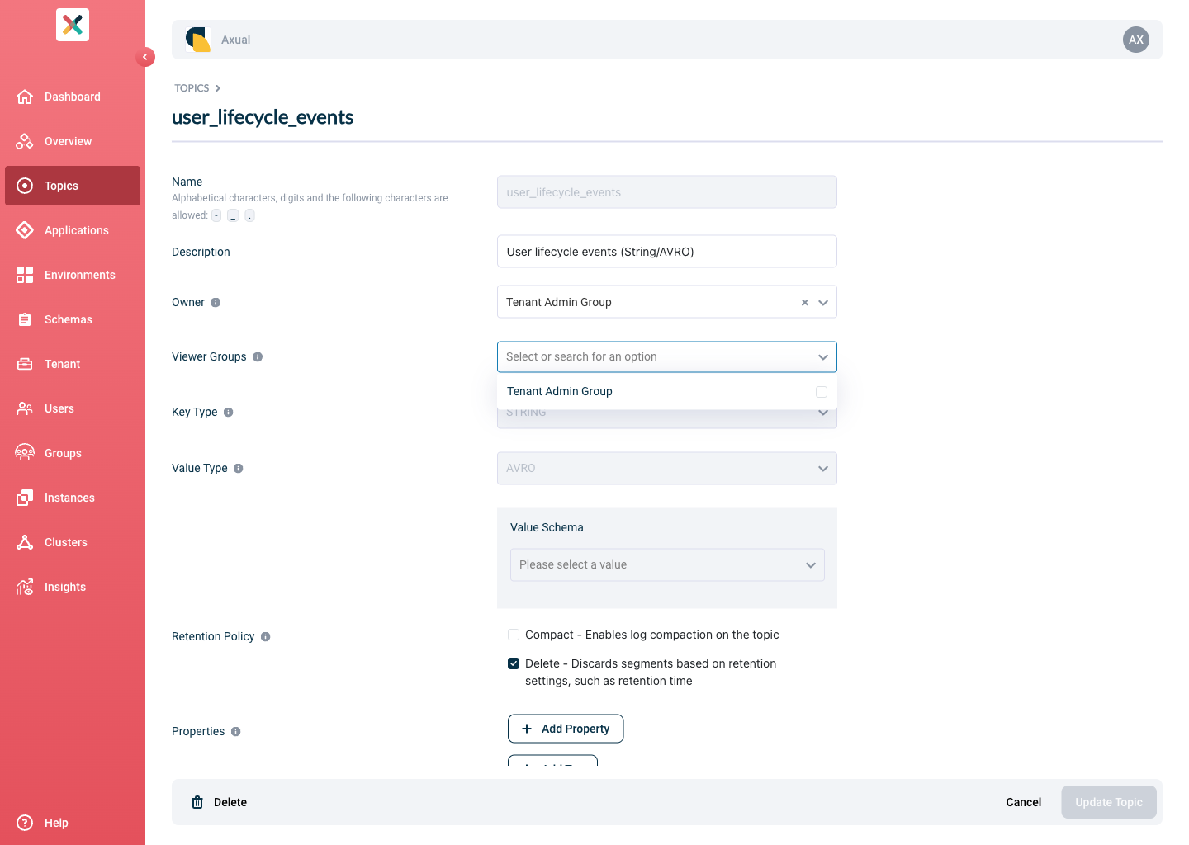Click the info icon beside Properties

coord(236,732)
